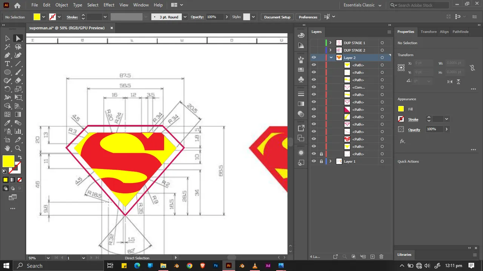
Task: Select the Eyedropper tool
Action: pos(7,123)
